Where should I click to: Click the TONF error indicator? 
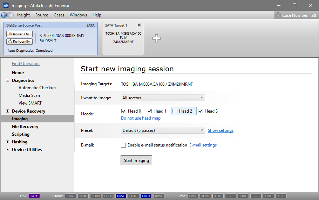[205, 196]
